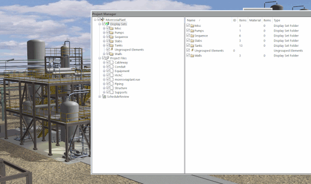This screenshot has width=311, height=184.
Task: Click the Pumps folder icon in tree
Action: click(x=111, y=33)
